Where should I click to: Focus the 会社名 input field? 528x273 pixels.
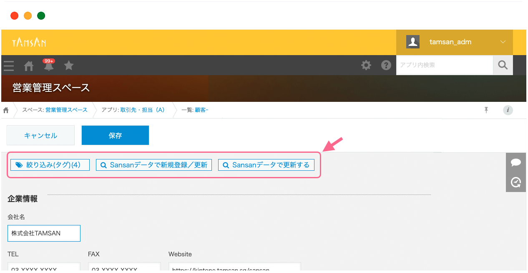pyautogui.click(x=44, y=233)
